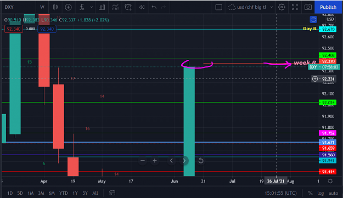
Task: Click the DXY countdown label 07:58:03
Action: coord(324,67)
